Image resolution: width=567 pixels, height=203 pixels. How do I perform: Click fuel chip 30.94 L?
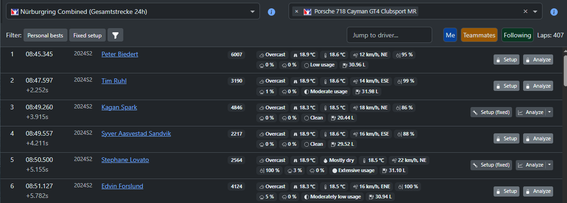pos(380,197)
